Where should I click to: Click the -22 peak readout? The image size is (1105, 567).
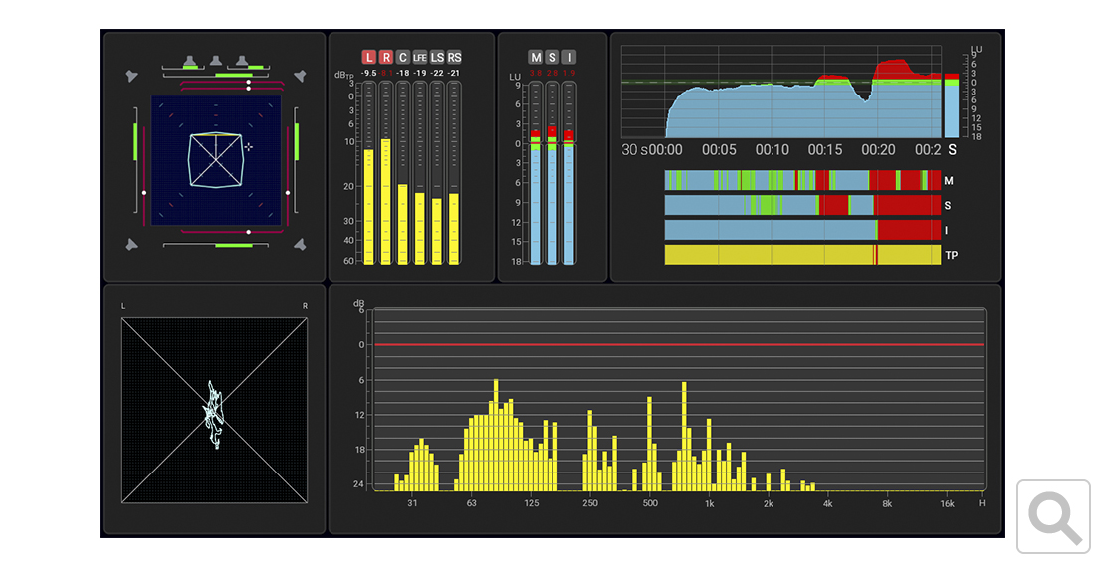point(437,73)
